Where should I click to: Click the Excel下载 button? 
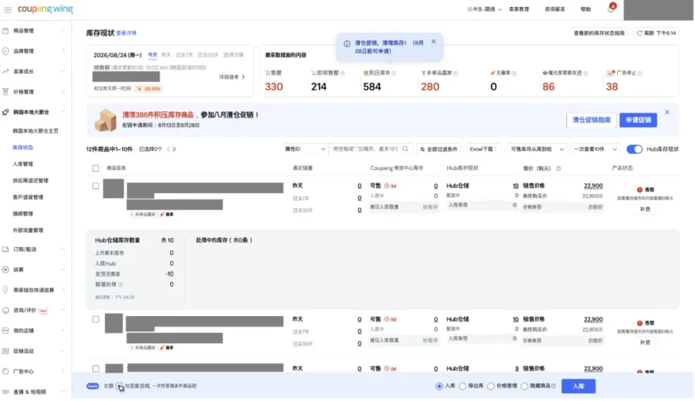point(483,149)
